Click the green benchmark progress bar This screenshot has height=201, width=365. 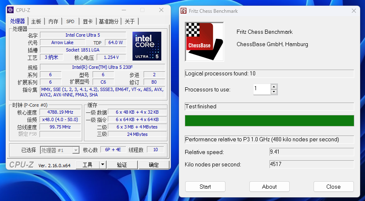click(x=269, y=121)
